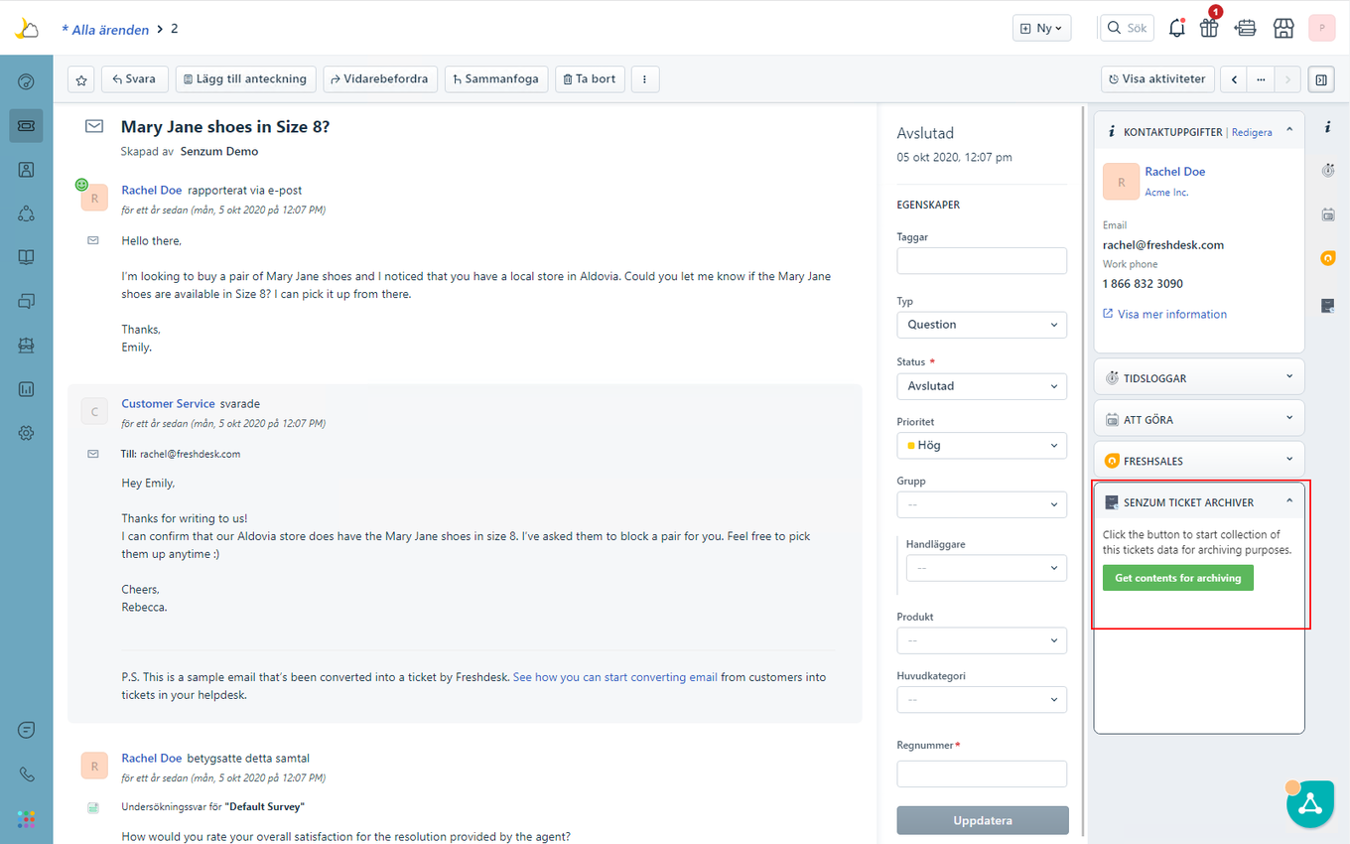Image resolution: width=1350 pixels, height=844 pixels.
Task: Open more actions three-dot menu
Action: (644, 79)
